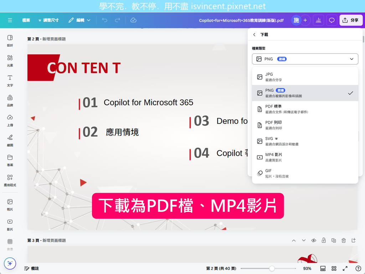Open the 背景 background panel
This screenshot has height=274, width=365.
tap(10, 245)
